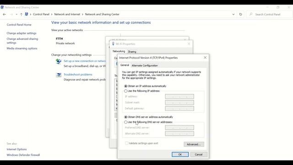Select Network and Internet breadcrumb
Screen dimensions: 293x165
point(67,14)
